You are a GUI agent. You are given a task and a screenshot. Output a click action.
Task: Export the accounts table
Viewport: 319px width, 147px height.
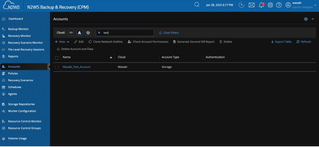(281, 42)
